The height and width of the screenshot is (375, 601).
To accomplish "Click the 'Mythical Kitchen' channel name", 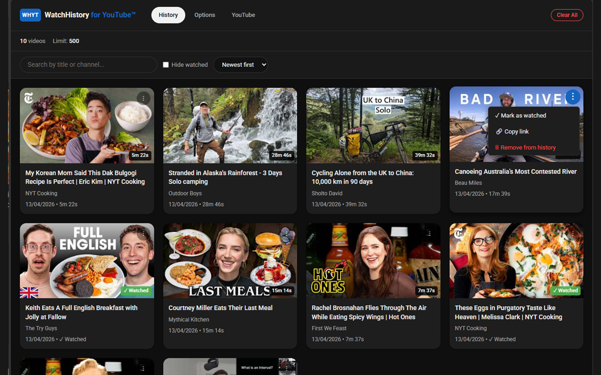I will [x=189, y=319].
